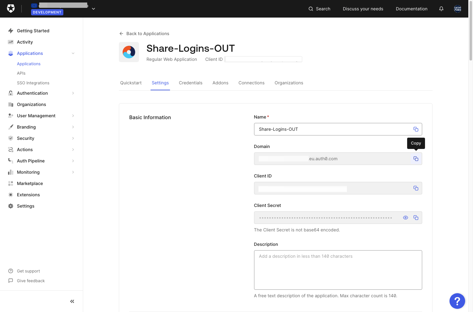Collapse the sidebar with double-chevron icon
The width and height of the screenshot is (473, 312).
coord(72,301)
